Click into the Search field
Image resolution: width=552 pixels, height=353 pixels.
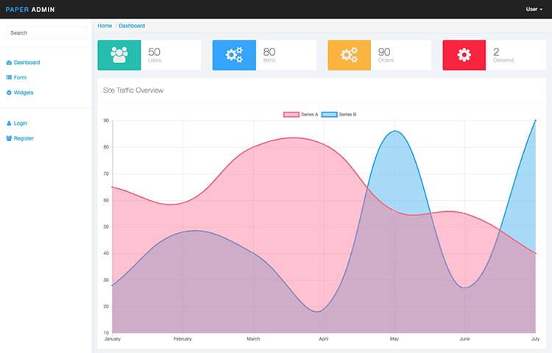[46, 32]
